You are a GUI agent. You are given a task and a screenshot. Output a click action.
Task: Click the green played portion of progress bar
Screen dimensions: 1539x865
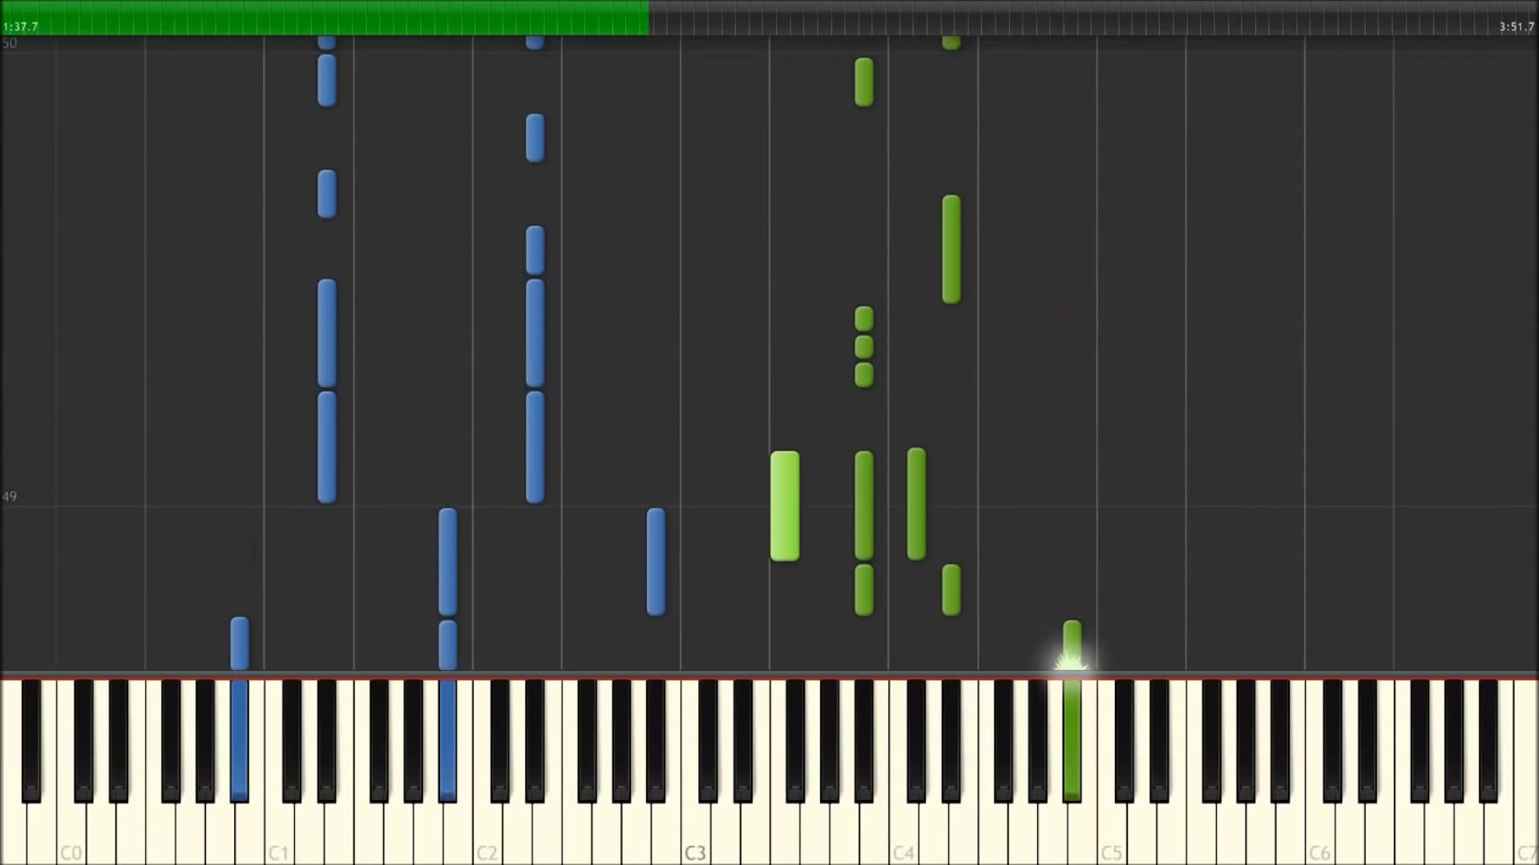coord(325,18)
